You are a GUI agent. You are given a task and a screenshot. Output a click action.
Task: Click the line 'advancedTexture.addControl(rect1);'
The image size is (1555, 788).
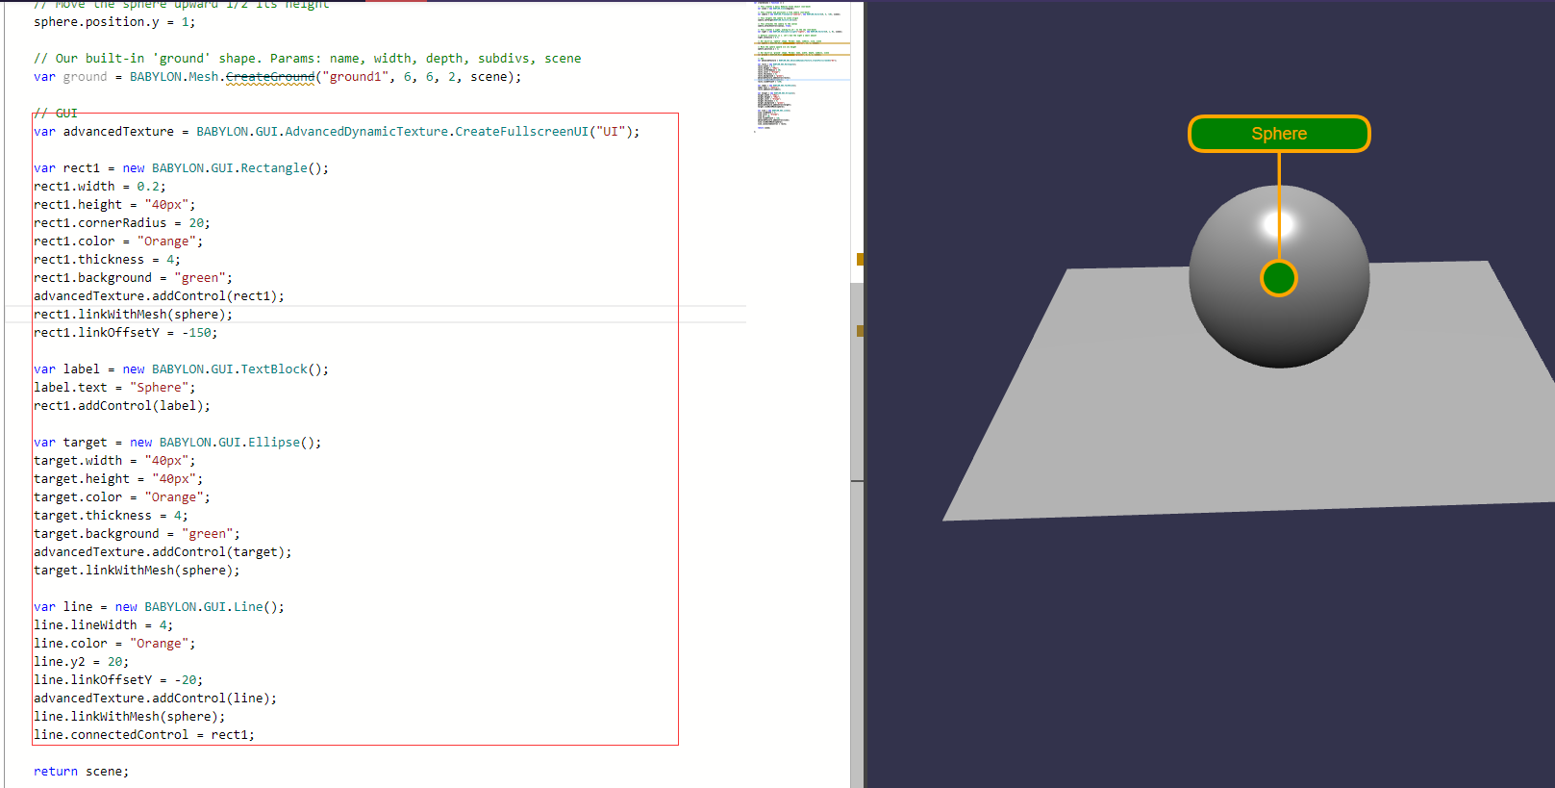point(159,296)
